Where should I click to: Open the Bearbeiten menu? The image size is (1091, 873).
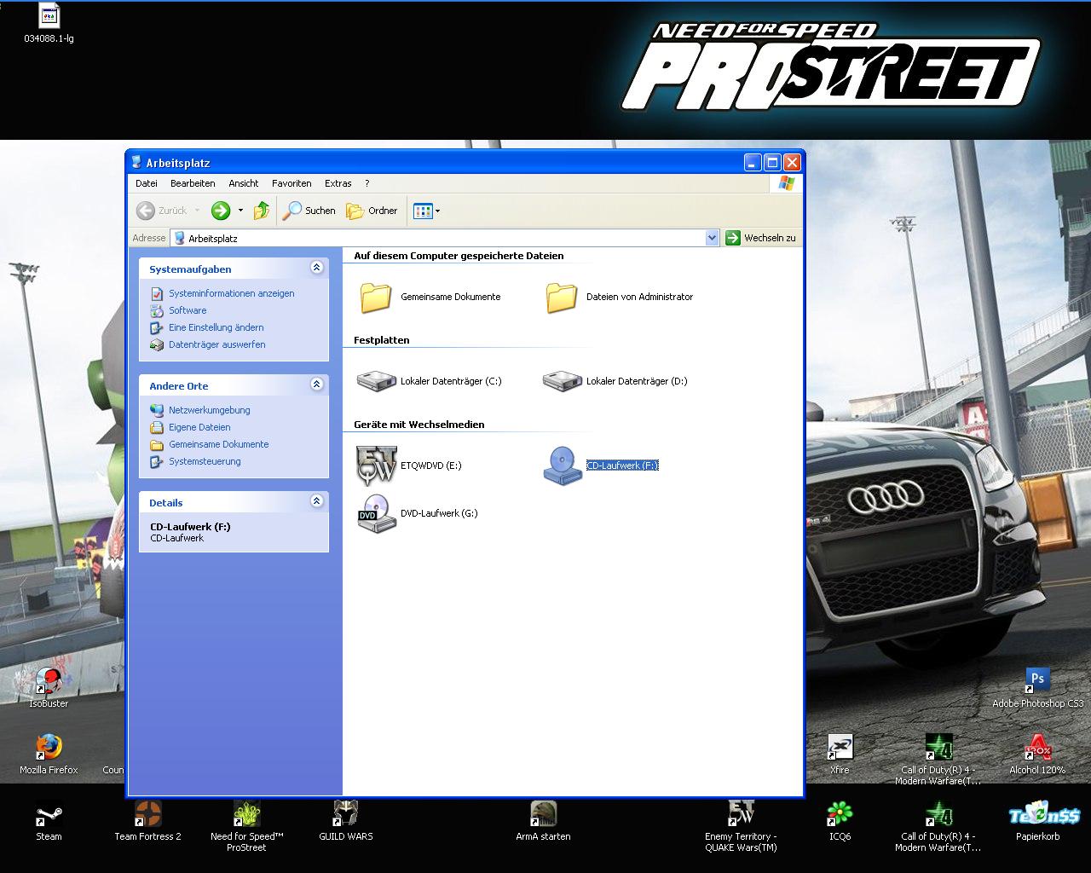(x=193, y=183)
